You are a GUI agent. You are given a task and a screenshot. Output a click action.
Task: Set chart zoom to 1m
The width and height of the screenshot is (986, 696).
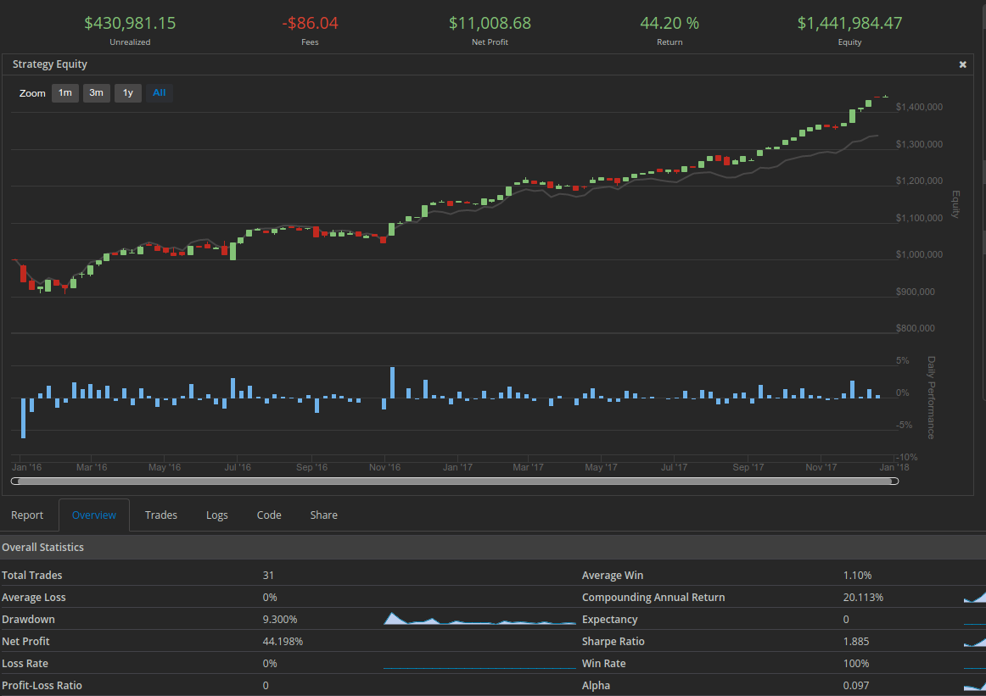65,93
